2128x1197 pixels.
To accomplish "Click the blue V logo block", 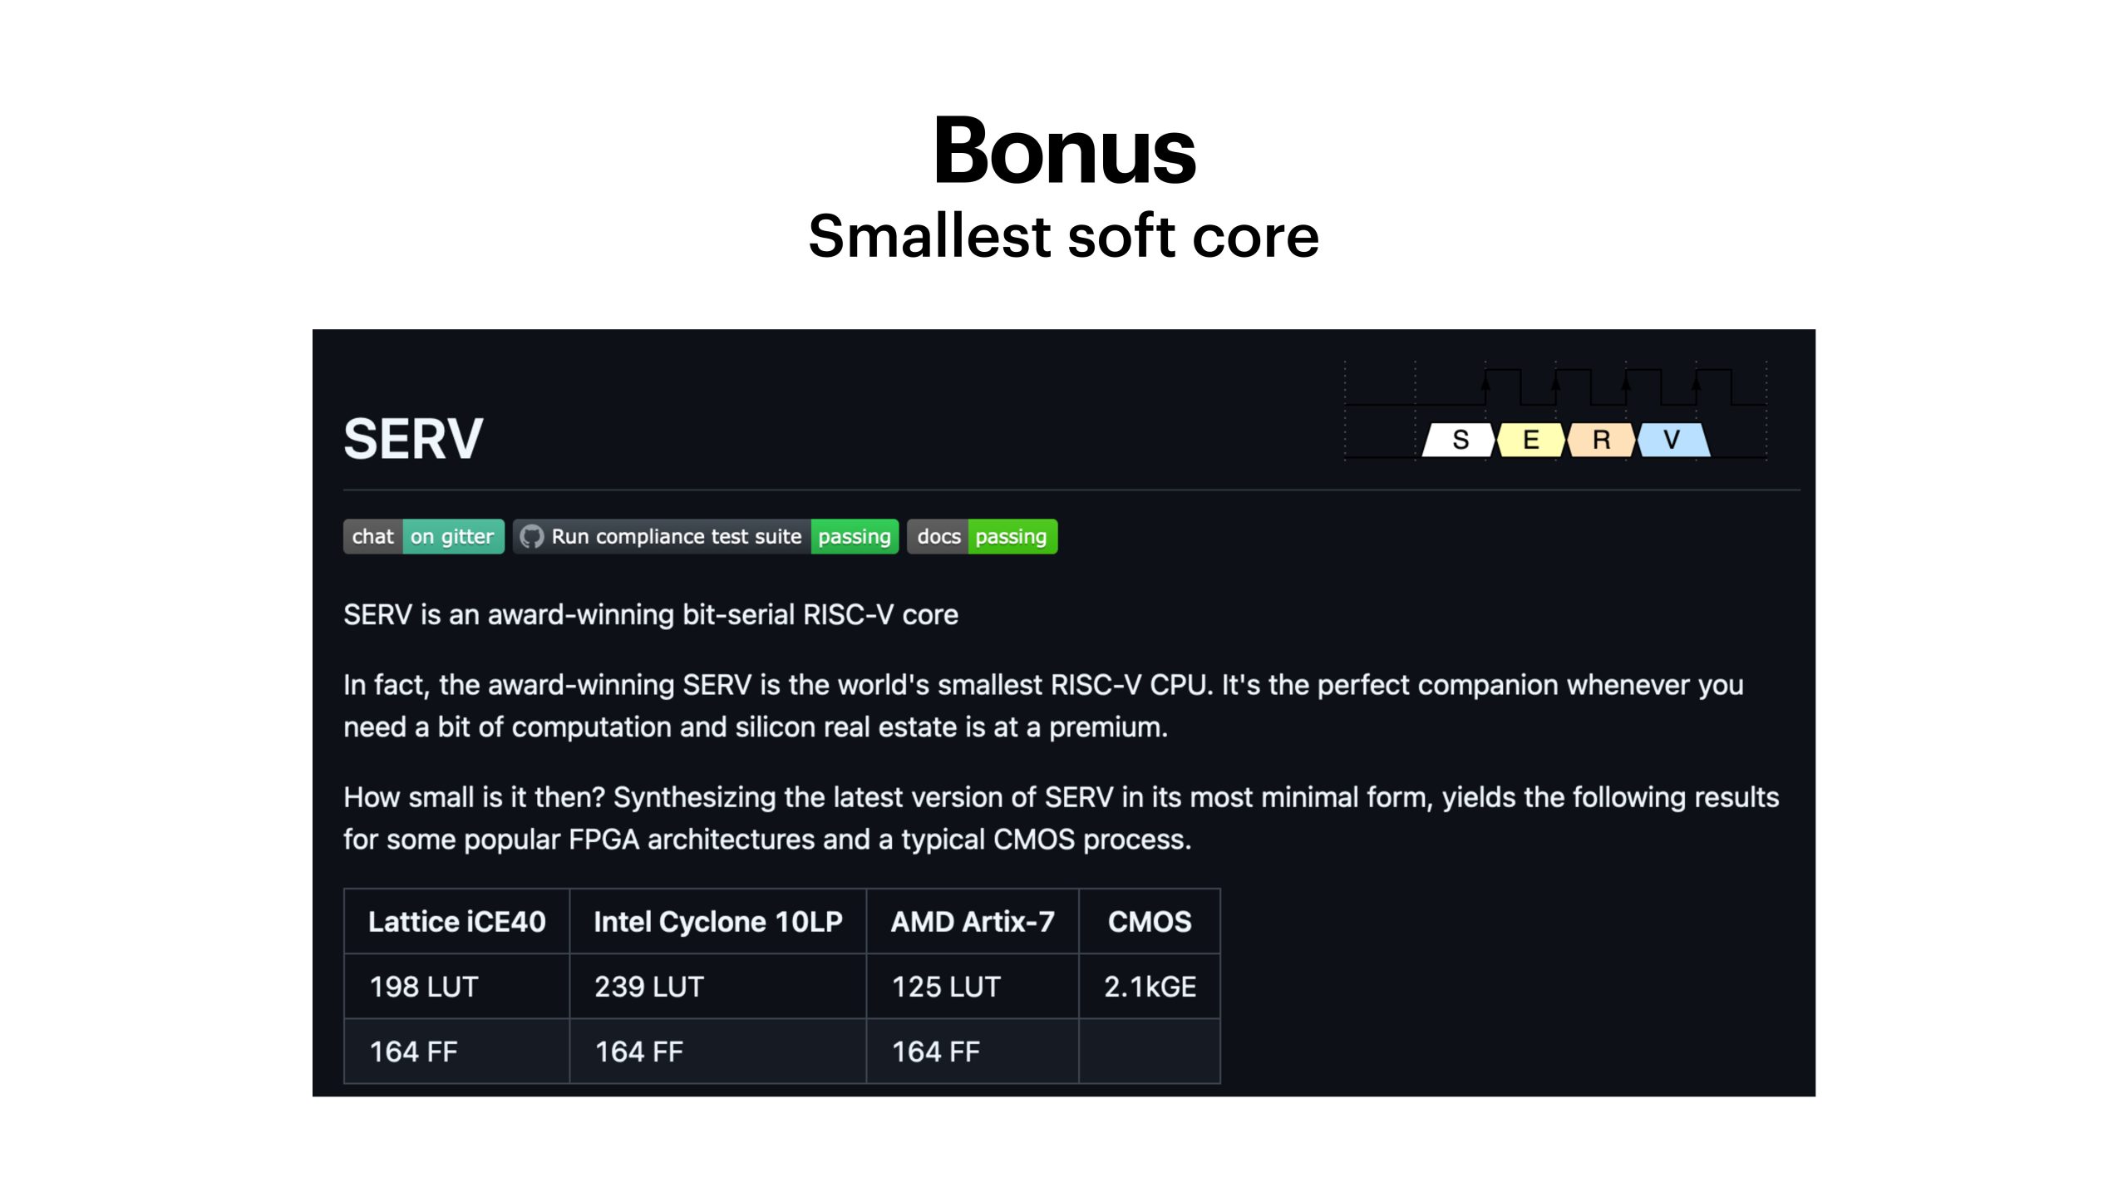I will point(1673,440).
